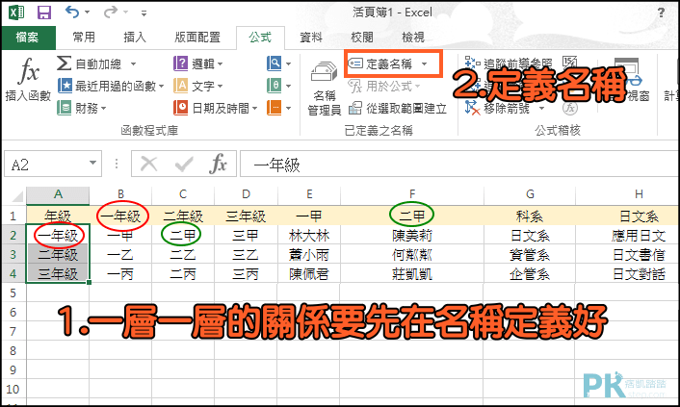Select cell F4 with 莊凱凱
This screenshot has height=407, width=680.
(x=412, y=274)
